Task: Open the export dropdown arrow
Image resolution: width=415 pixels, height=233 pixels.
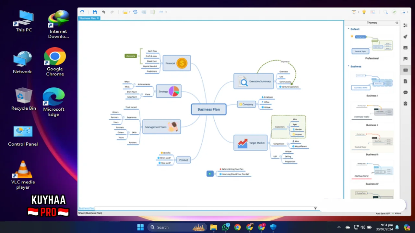Action: coord(408,12)
